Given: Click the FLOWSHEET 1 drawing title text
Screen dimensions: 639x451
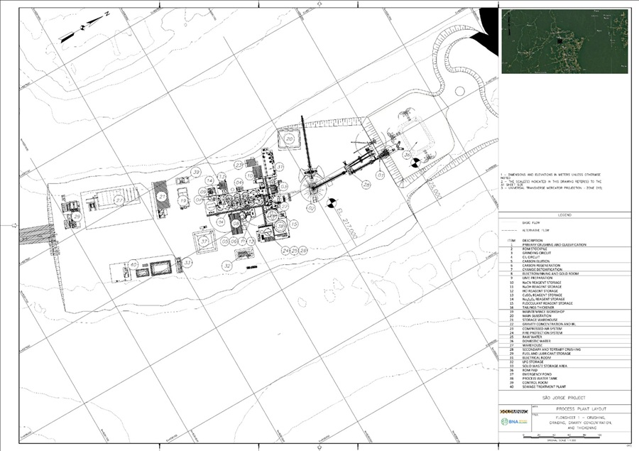Looking at the screenshot, I should [581, 423].
